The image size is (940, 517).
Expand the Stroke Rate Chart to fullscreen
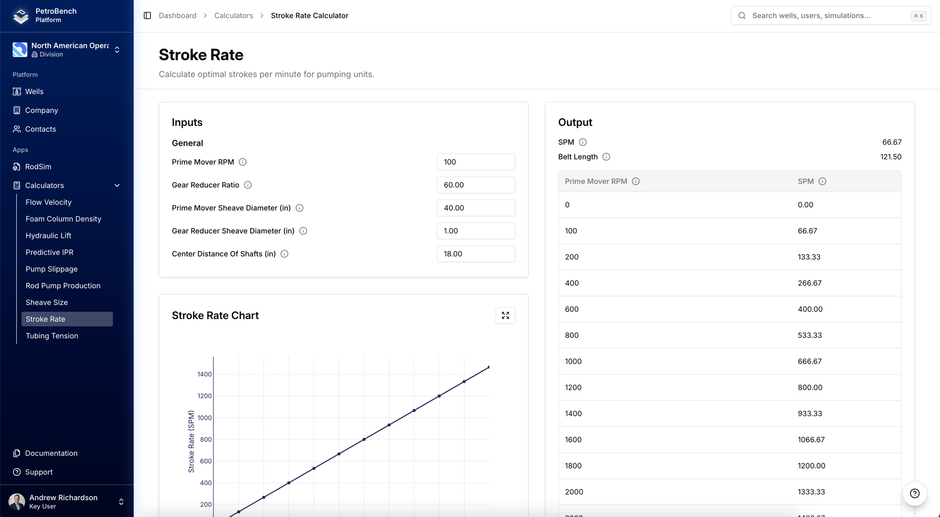(505, 315)
